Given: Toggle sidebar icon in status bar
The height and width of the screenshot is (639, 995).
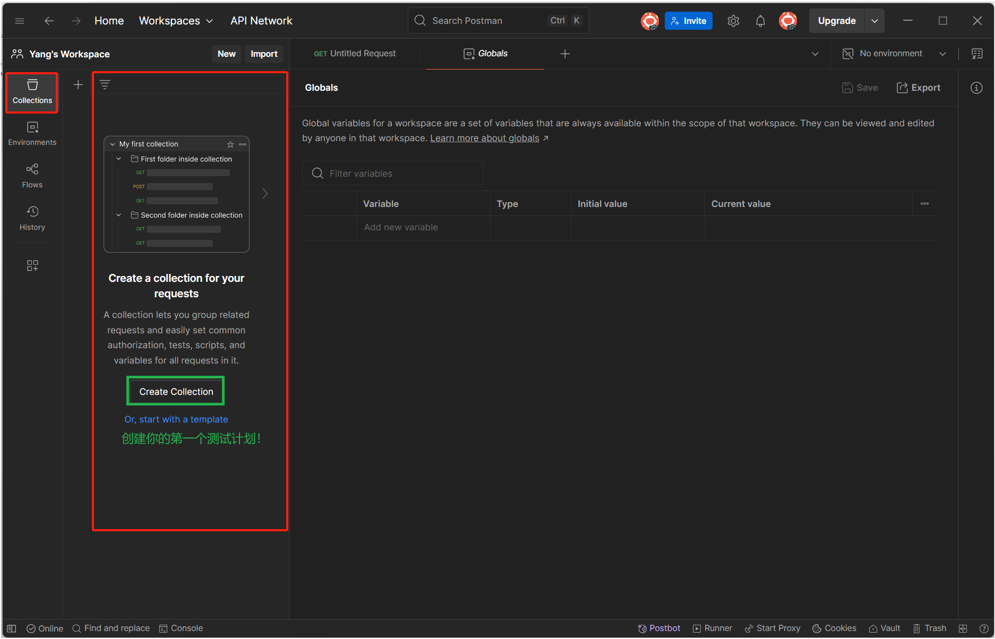Looking at the screenshot, I should pyautogui.click(x=11, y=628).
